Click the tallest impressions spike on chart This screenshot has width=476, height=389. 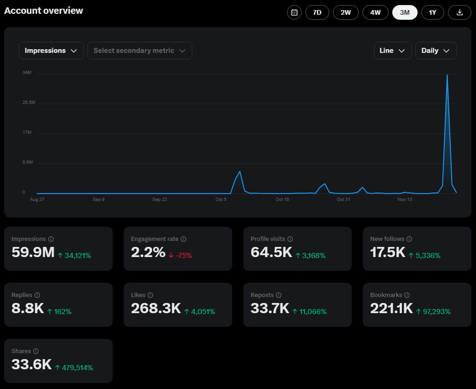click(447, 75)
